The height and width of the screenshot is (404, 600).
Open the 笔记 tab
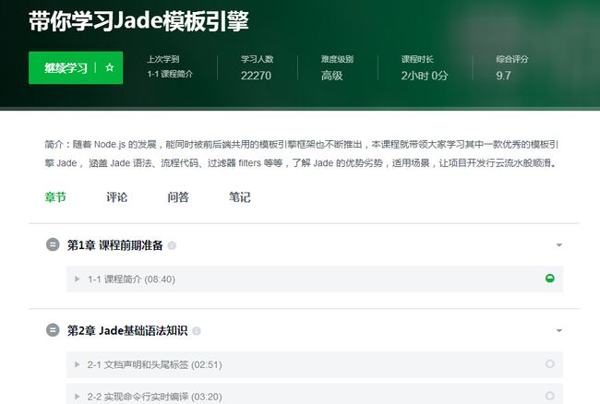pos(240,197)
